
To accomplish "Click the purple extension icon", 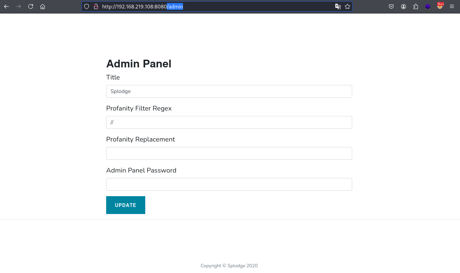I will tap(428, 6).
